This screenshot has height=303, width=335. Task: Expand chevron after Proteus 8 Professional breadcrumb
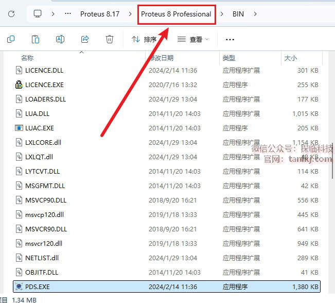tap(222, 14)
